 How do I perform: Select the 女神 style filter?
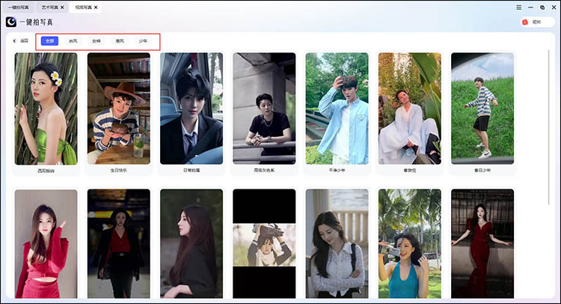96,41
